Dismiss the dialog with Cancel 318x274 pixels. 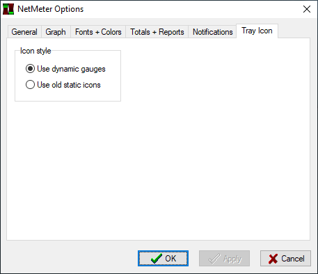click(285, 258)
